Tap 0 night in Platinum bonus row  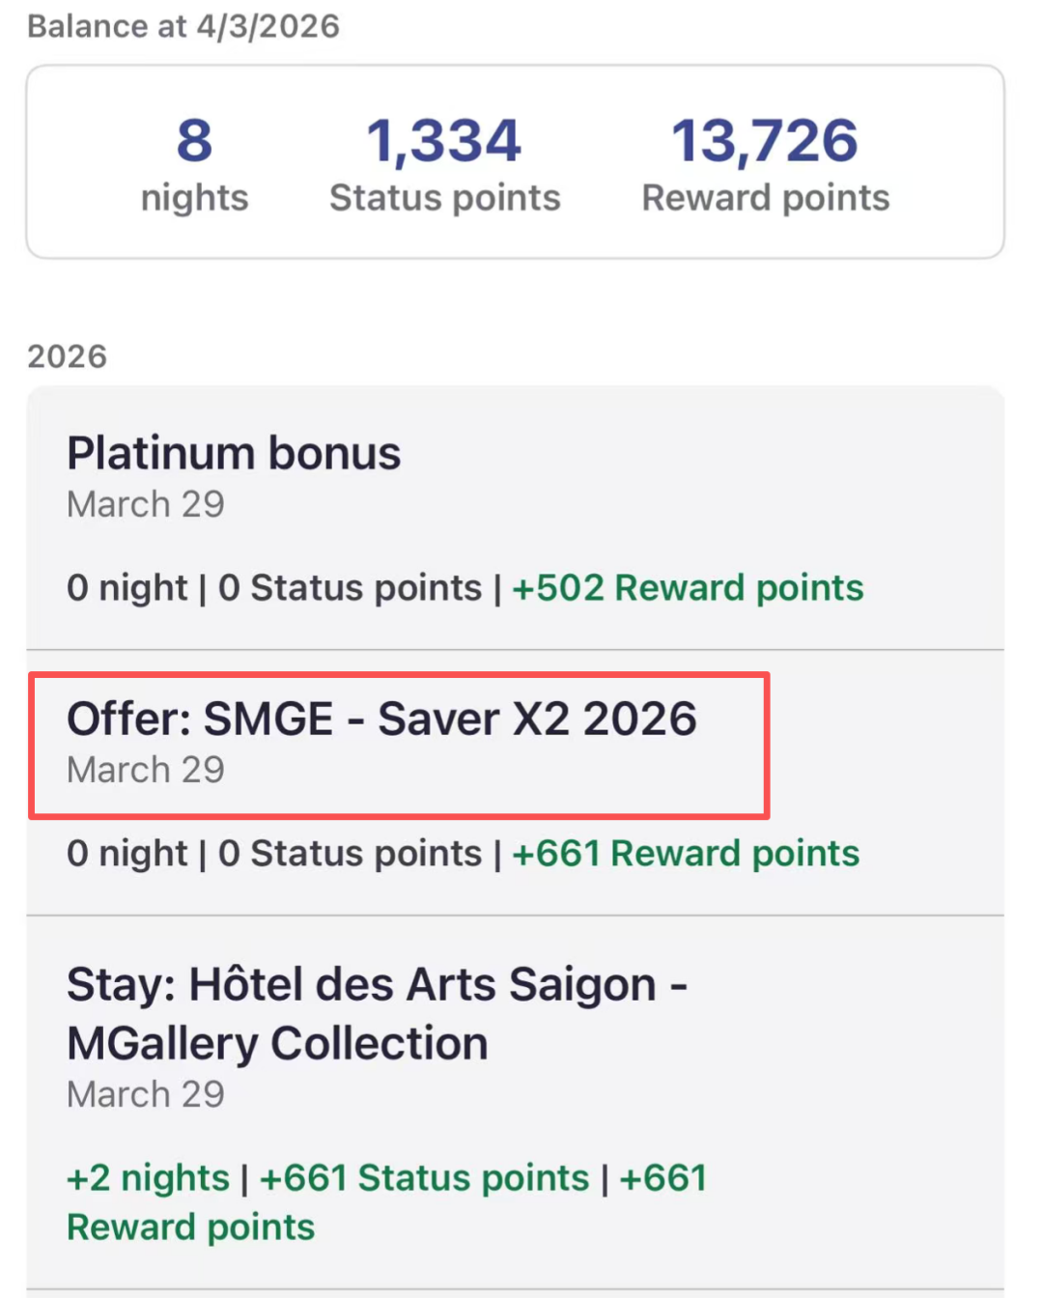click(127, 587)
